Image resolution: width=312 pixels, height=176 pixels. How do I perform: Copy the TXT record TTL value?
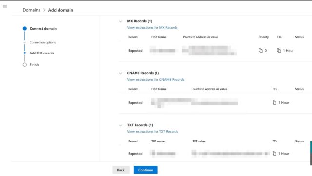(274, 153)
